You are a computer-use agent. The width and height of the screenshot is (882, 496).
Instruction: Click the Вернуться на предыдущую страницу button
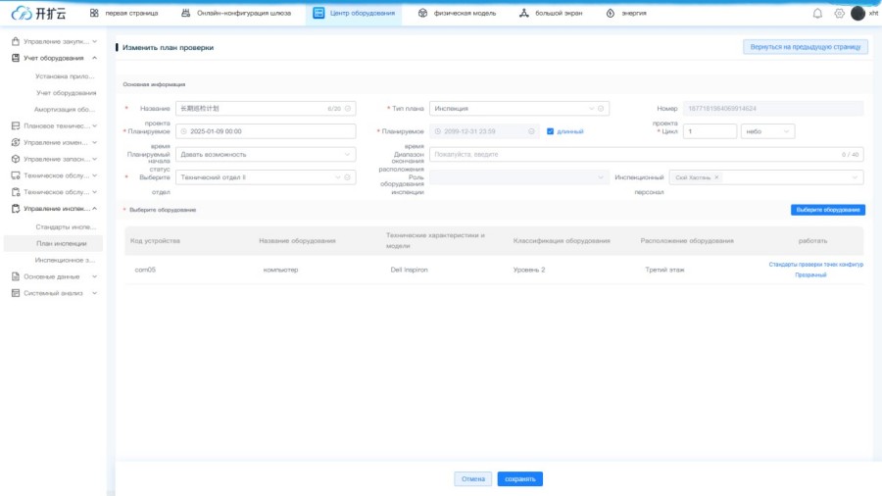(x=805, y=47)
